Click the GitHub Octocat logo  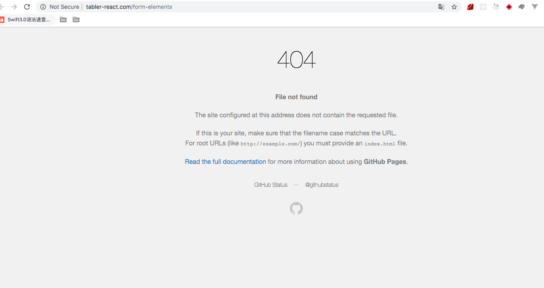coord(296,208)
